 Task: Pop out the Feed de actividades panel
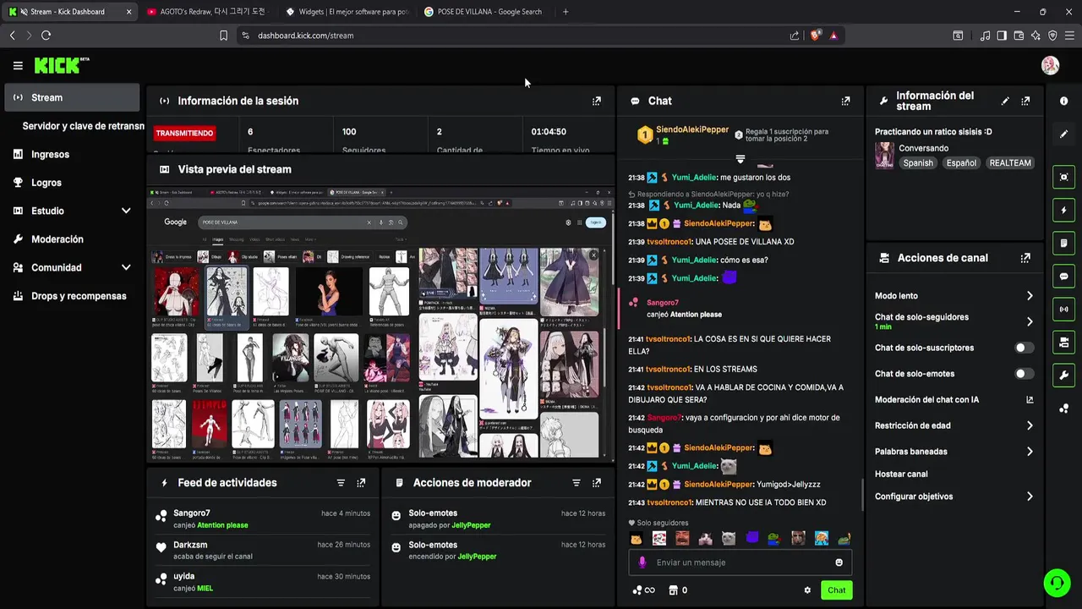point(361,483)
